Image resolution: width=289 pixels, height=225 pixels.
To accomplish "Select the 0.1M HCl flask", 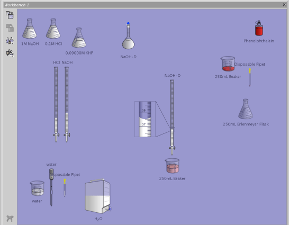I will (53, 29).
